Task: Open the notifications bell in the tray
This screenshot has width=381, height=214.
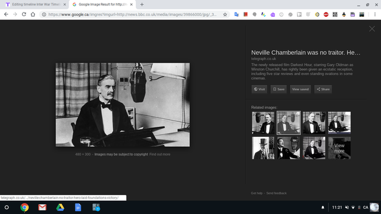Action: coord(323,207)
